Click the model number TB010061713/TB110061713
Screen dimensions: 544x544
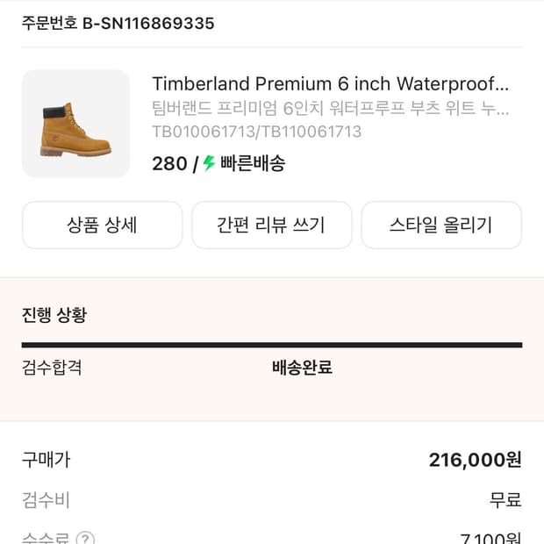coord(256,132)
